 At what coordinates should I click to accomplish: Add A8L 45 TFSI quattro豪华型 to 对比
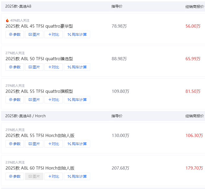(x=54, y=34)
